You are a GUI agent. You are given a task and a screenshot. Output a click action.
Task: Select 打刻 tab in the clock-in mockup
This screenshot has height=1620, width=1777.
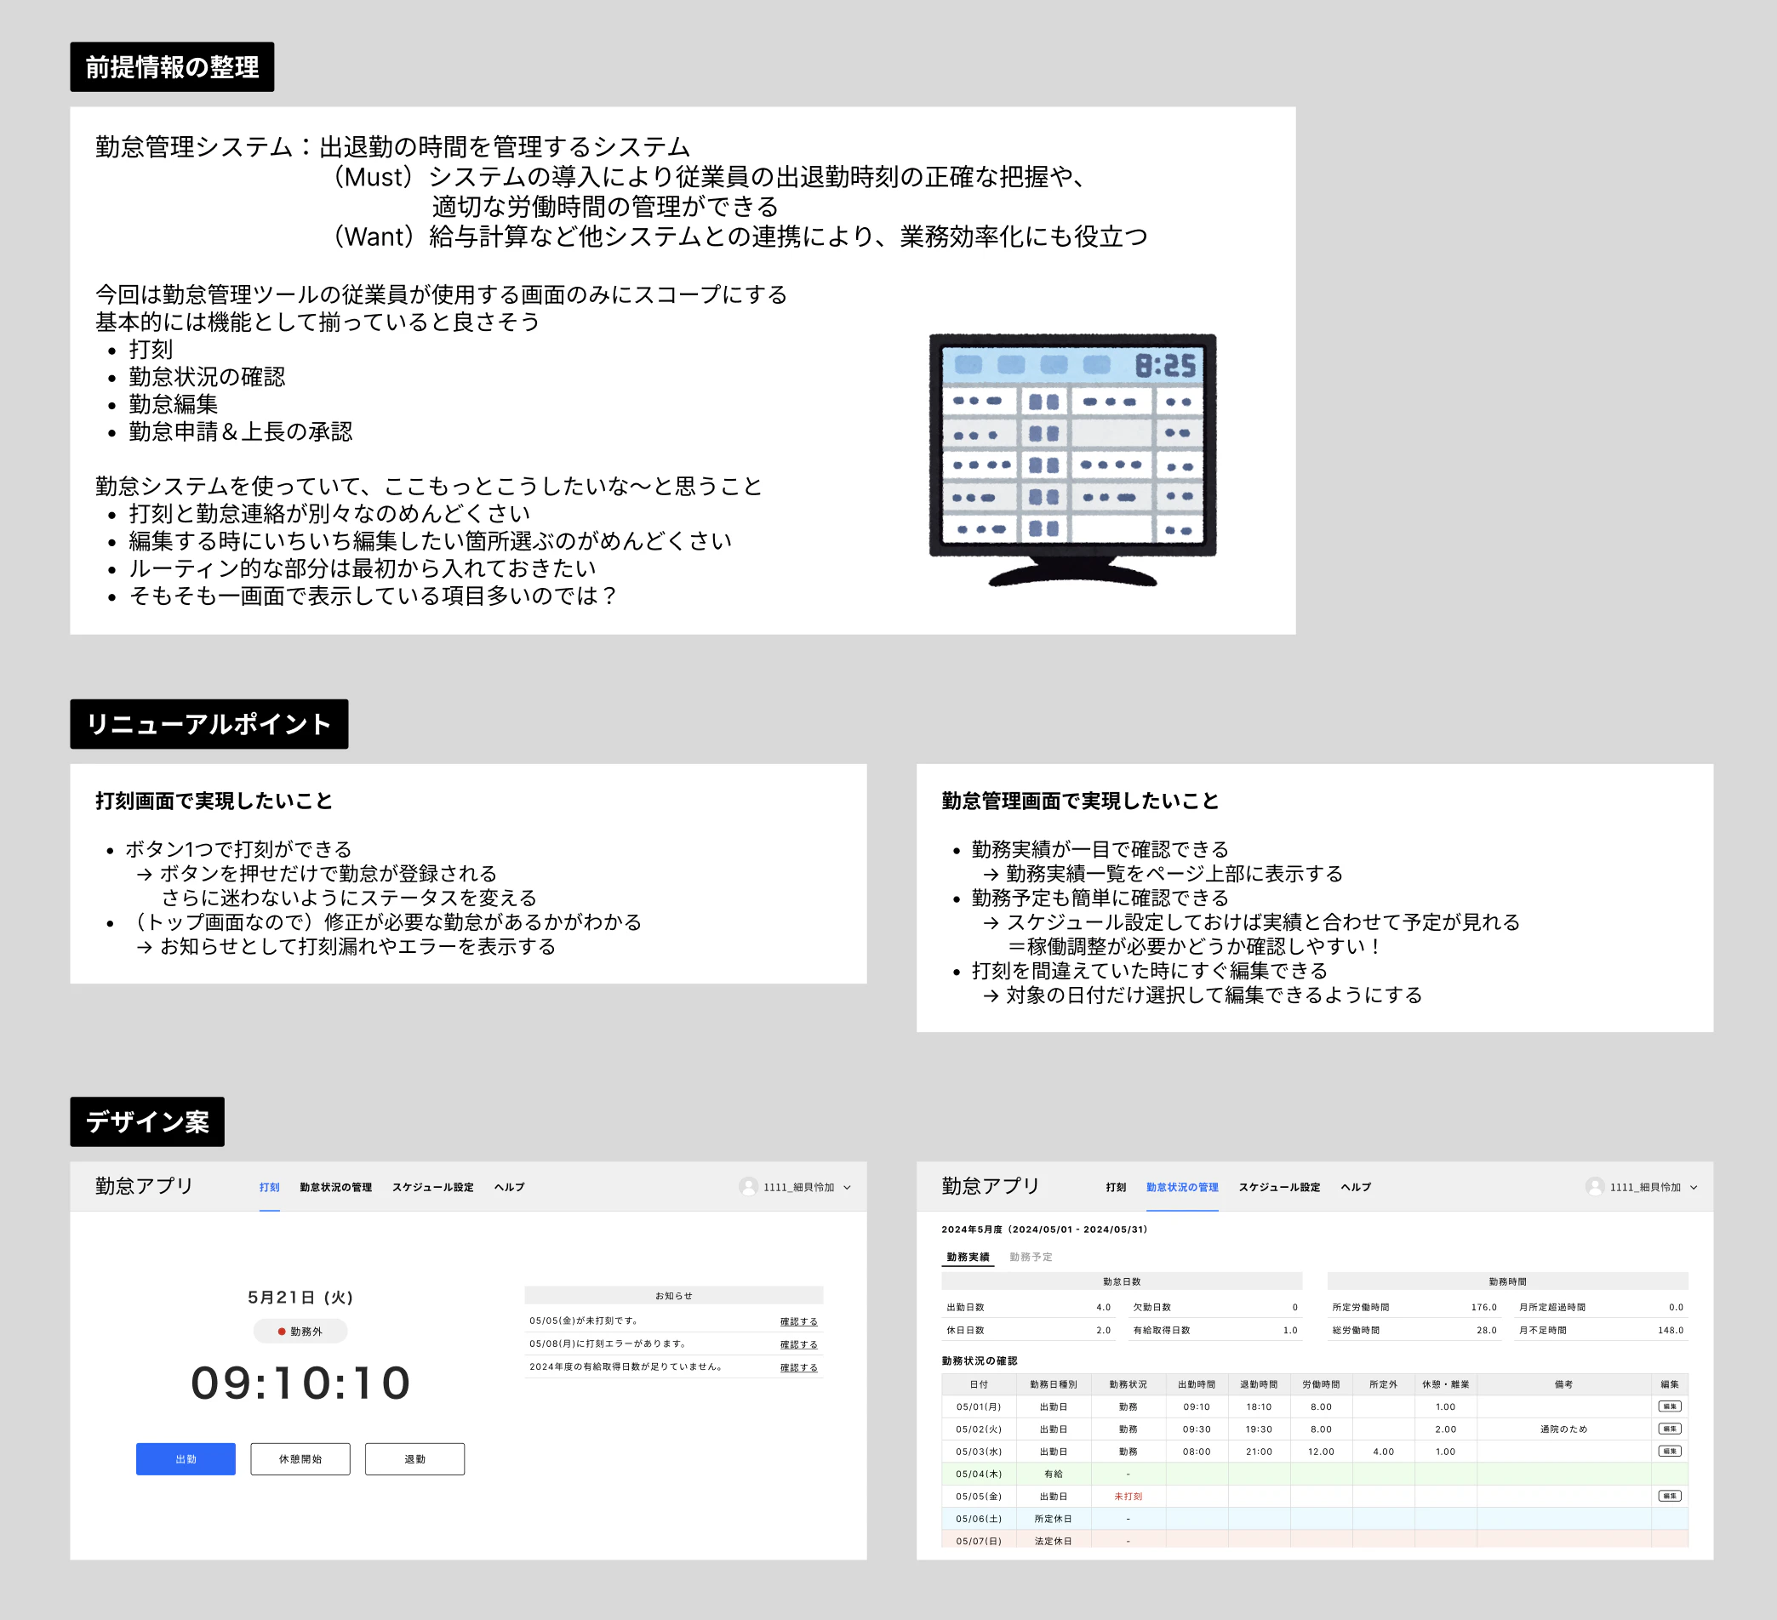coord(270,1187)
